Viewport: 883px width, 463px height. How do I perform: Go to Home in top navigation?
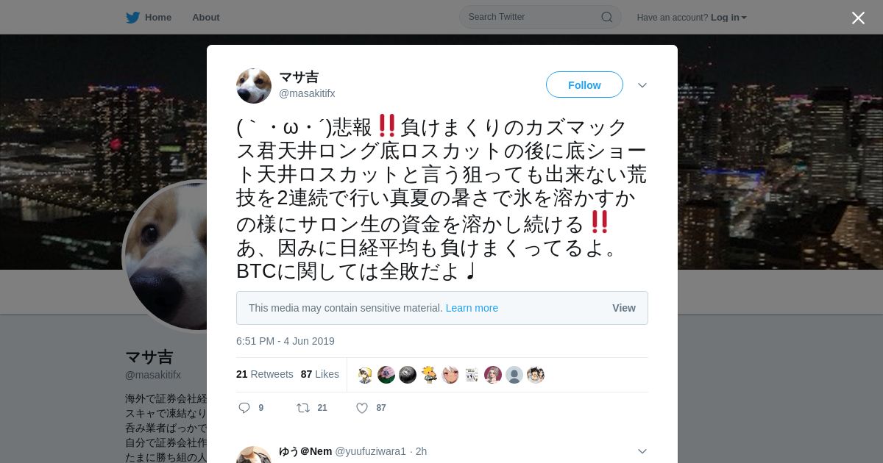coord(158,17)
